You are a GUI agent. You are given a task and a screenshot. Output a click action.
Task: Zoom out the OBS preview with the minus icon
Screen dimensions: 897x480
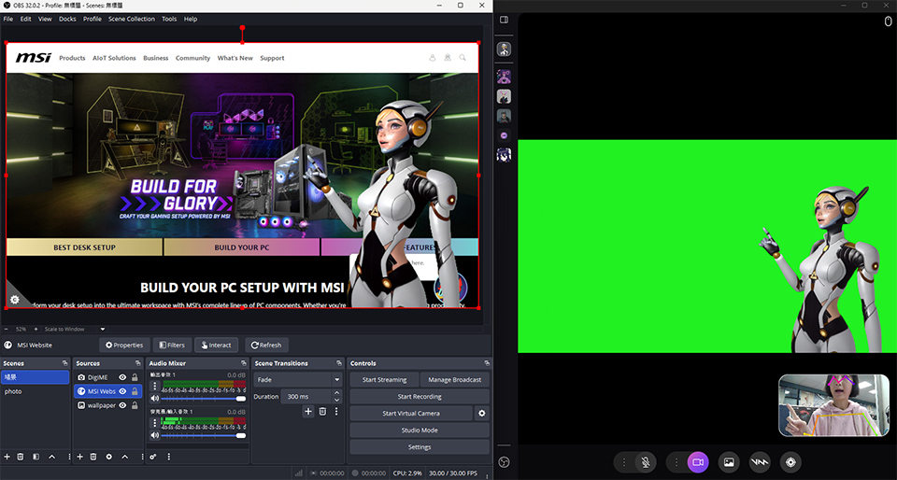coord(7,329)
